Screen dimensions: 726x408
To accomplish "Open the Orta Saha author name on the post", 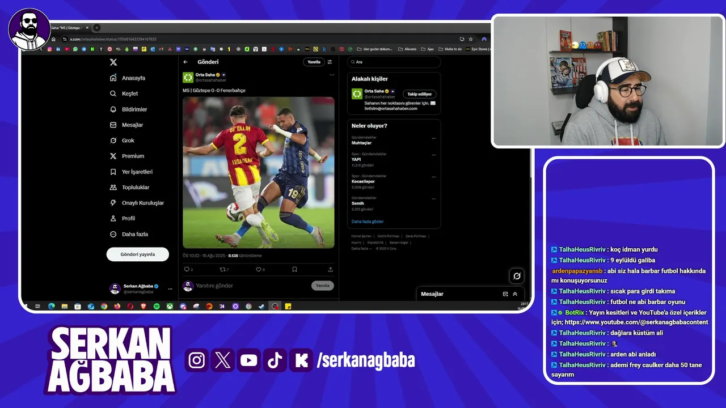I will [x=205, y=75].
